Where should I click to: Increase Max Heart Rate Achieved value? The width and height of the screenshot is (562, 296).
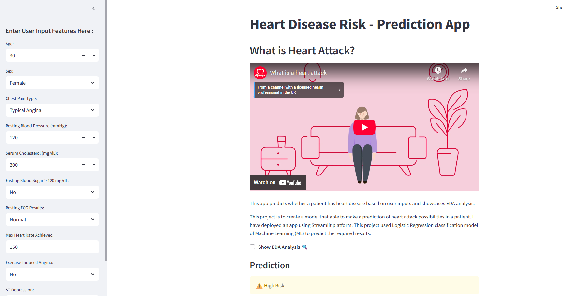[x=94, y=247]
